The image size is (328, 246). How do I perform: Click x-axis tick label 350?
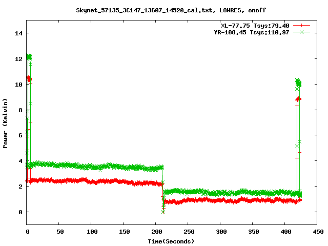coord(254,232)
